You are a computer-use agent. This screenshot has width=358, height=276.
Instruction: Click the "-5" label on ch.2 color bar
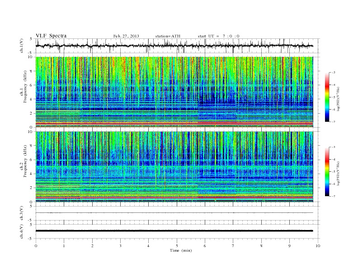point(334,171)
